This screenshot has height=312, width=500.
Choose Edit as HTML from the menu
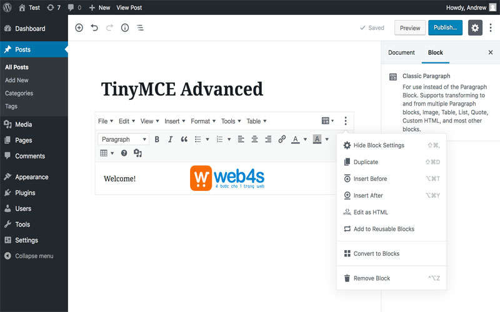(x=371, y=212)
